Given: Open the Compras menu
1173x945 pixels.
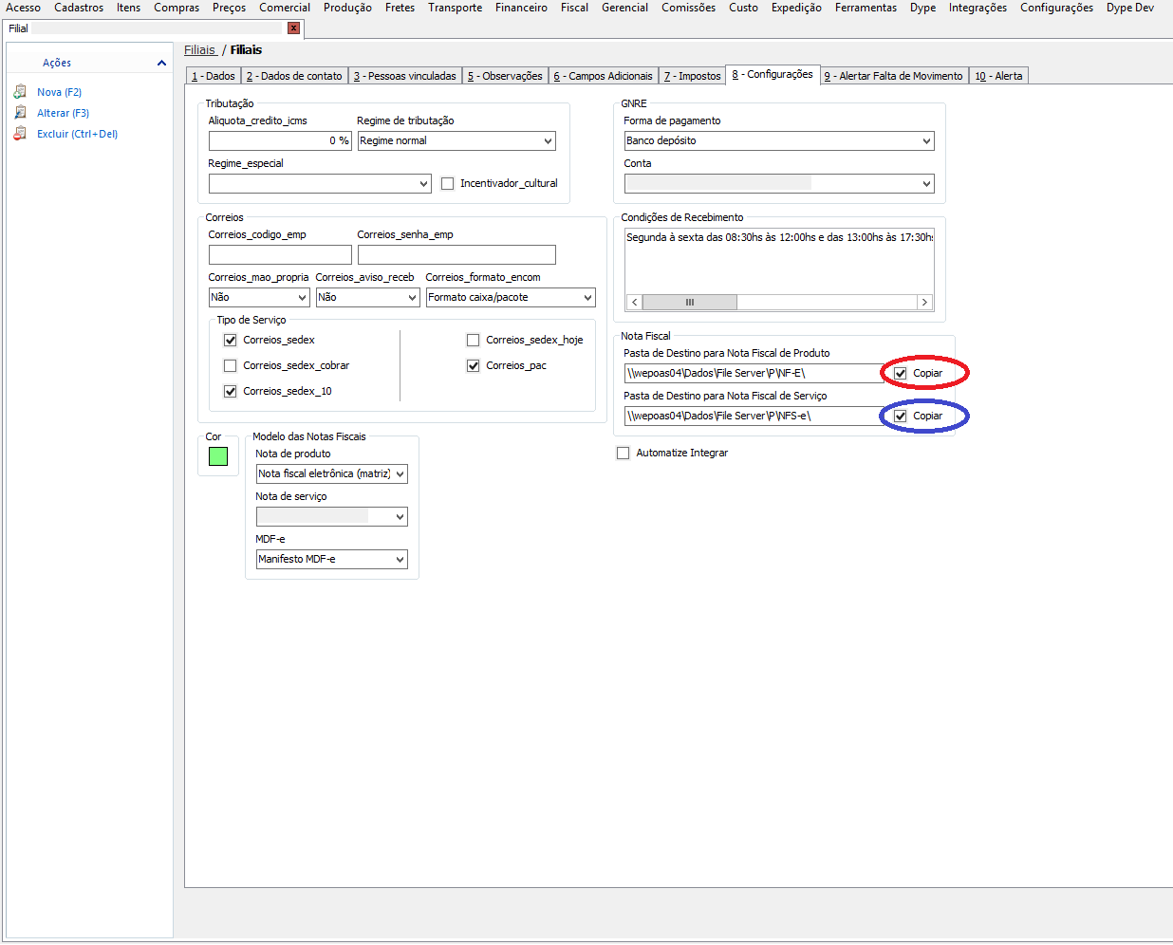Looking at the screenshot, I should pos(177,8).
